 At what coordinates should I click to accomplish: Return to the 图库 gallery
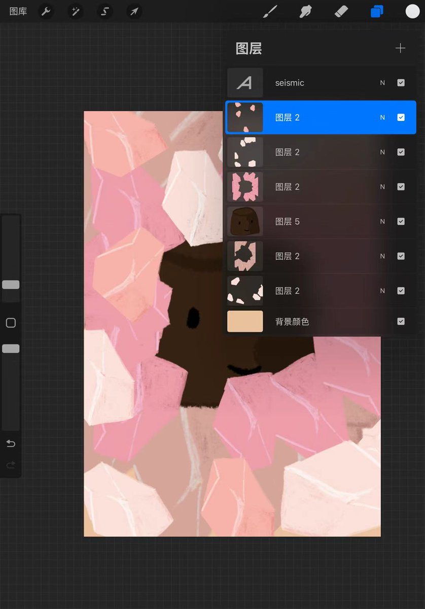click(x=18, y=11)
